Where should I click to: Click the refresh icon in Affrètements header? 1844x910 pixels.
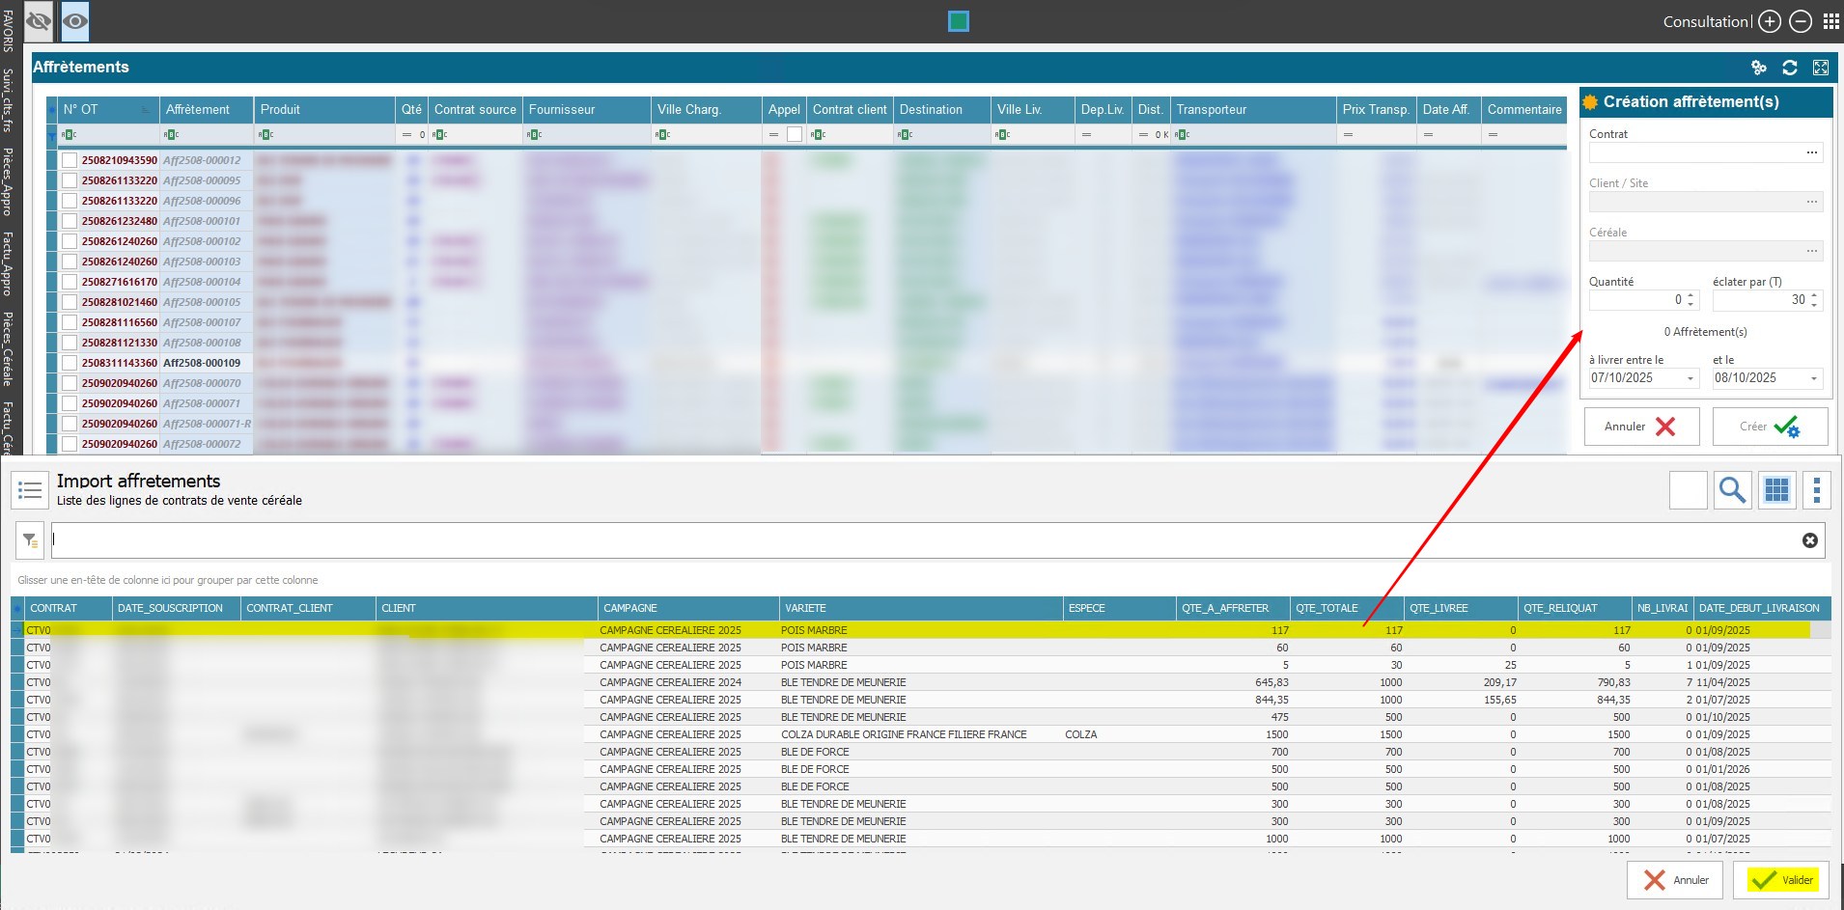point(1789,68)
